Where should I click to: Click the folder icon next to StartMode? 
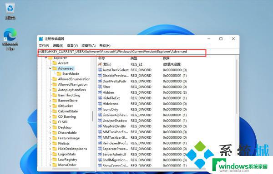(59, 74)
